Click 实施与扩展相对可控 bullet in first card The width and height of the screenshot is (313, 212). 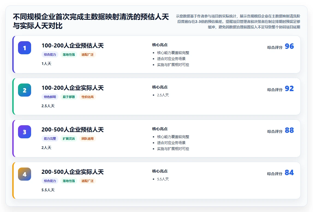tap(173, 65)
